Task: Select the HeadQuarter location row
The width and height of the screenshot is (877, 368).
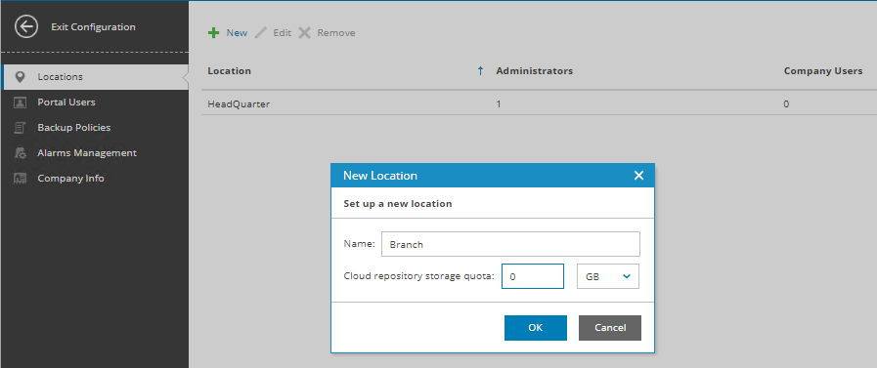Action: coord(539,103)
